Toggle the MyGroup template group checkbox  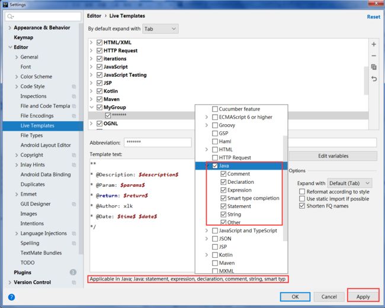[x=100, y=108]
